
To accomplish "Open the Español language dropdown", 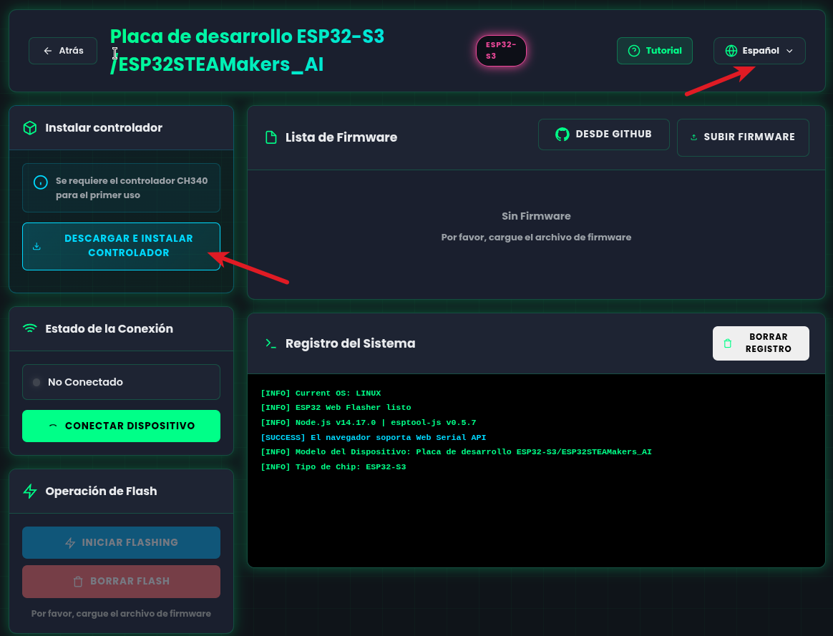I will [759, 51].
